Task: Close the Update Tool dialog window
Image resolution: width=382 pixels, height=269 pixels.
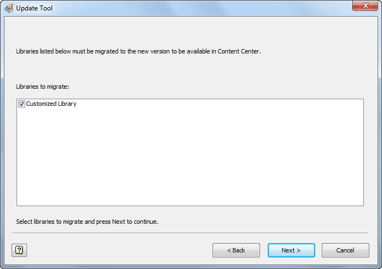Action: (364, 6)
